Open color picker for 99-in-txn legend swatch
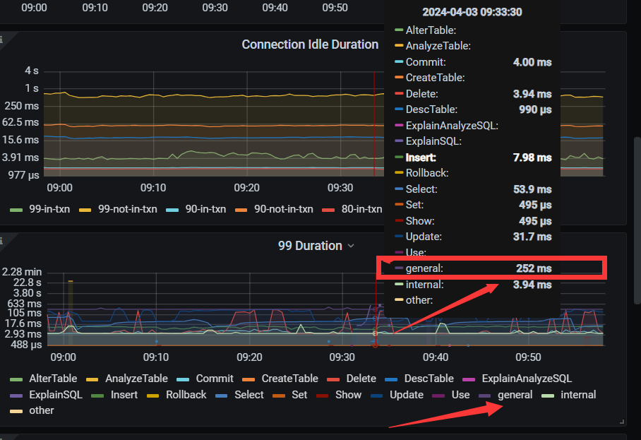The height and width of the screenshot is (440, 641). 16,209
